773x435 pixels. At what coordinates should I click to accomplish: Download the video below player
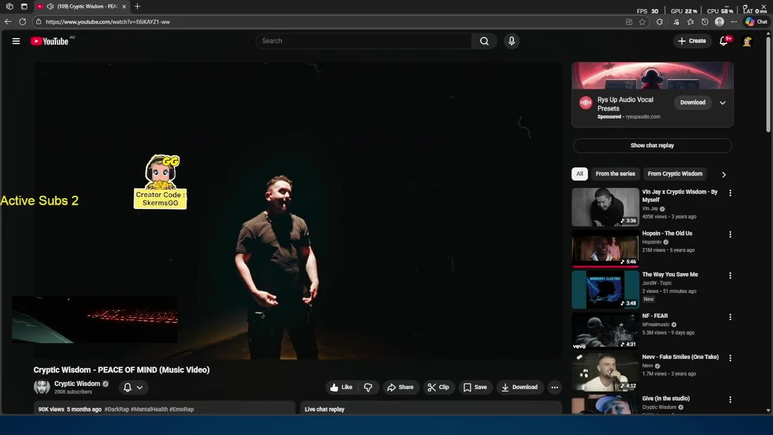point(519,387)
